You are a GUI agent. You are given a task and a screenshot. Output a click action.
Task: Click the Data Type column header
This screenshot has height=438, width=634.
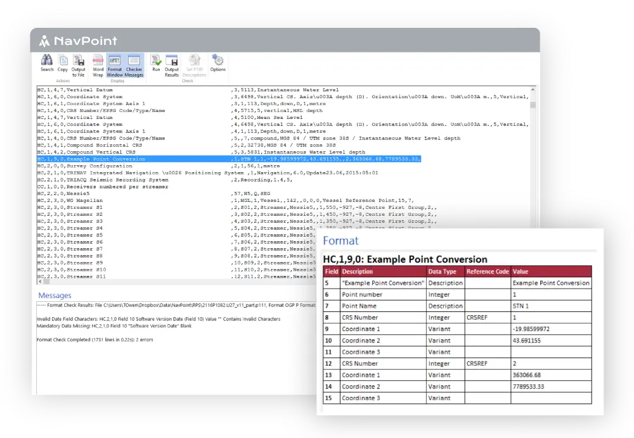click(x=446, y=272)
